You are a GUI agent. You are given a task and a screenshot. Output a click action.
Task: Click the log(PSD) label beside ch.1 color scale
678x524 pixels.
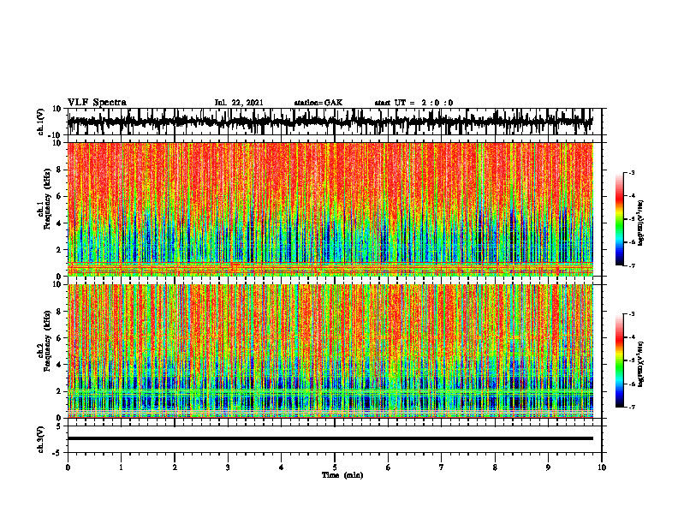641,223
